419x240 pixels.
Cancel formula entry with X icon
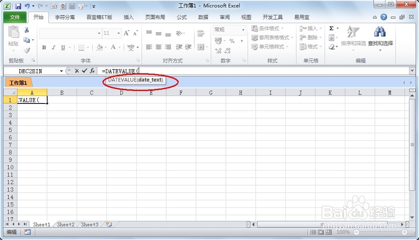[77, 71]
